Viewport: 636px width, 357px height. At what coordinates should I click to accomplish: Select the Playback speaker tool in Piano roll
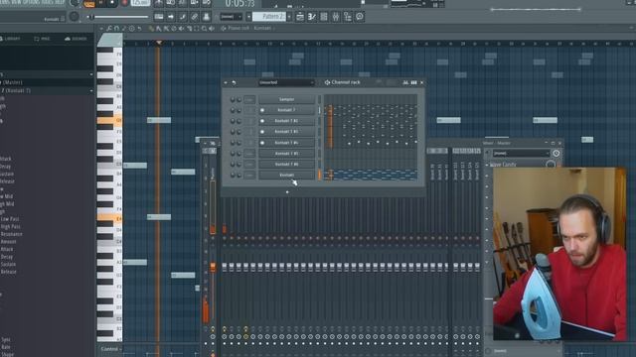click(x=212, y=29)
